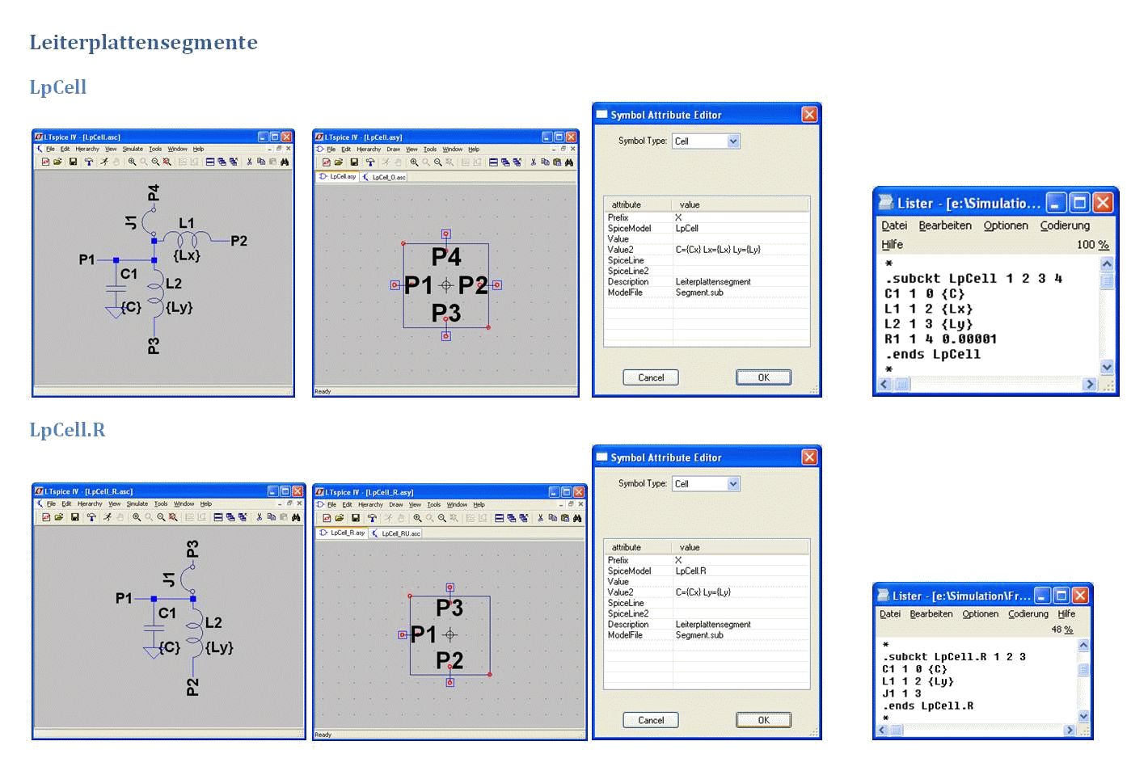
Task: Click the '48 %' indicator in Lister
Action: click(1061, 630)
